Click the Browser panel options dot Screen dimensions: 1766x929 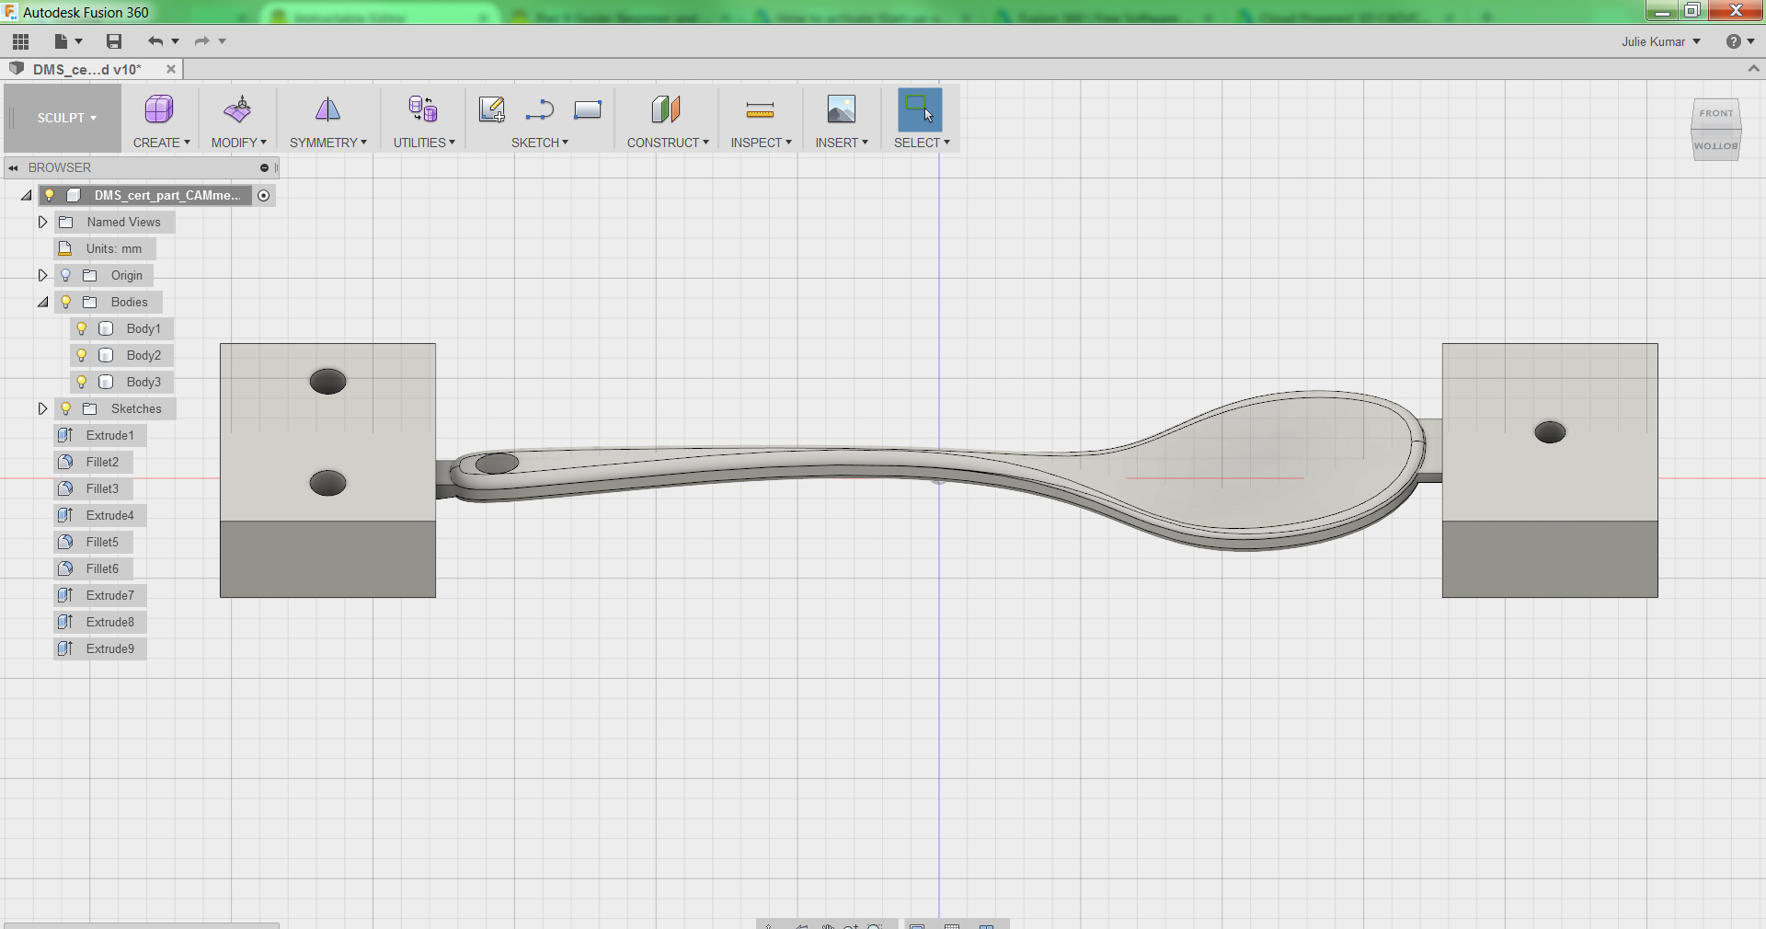click(264, 167)
